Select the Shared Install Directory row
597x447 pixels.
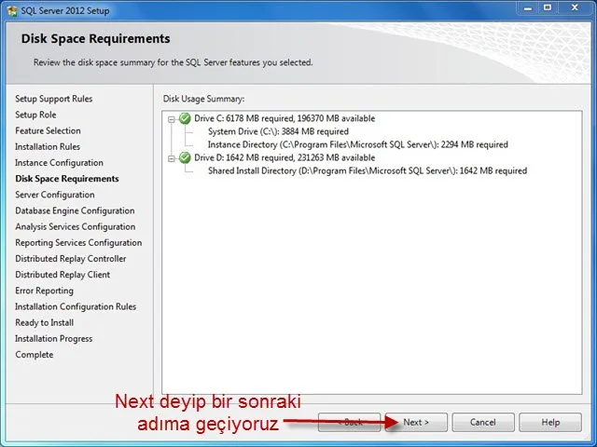(368, 170)
